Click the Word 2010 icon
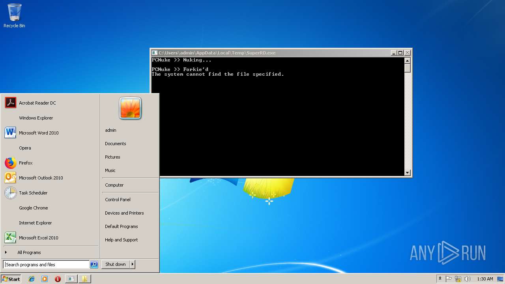The height and width of the screenshot is (284, 505). tap(11, 133)
